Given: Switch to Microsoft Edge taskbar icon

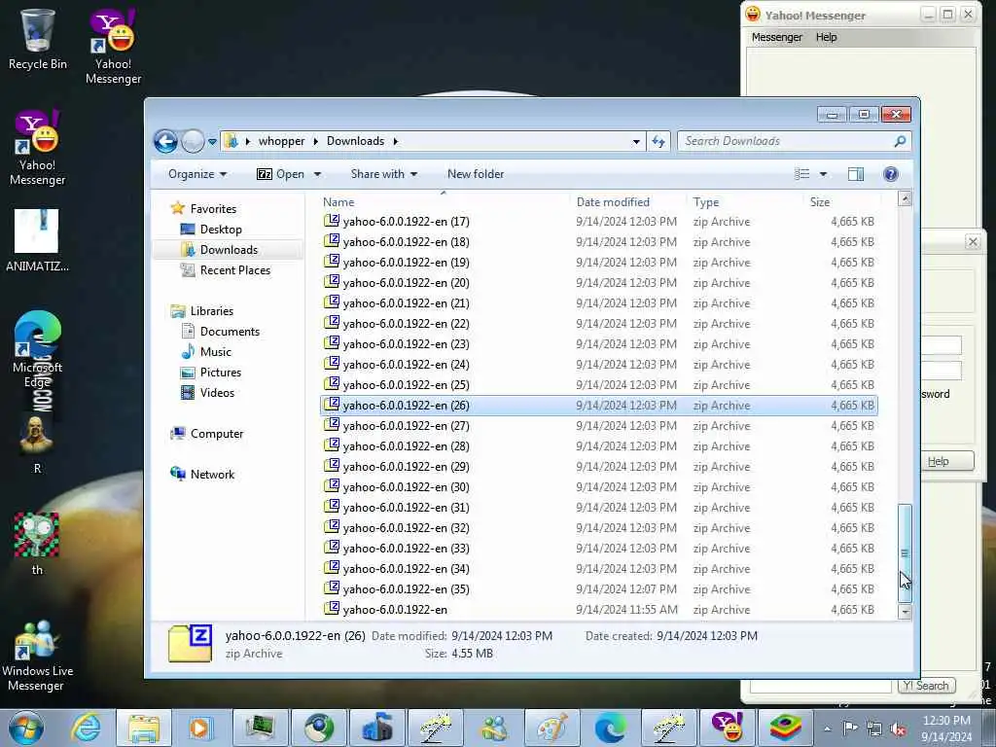Looking at the screenshot, I should (x=610, y=728).
